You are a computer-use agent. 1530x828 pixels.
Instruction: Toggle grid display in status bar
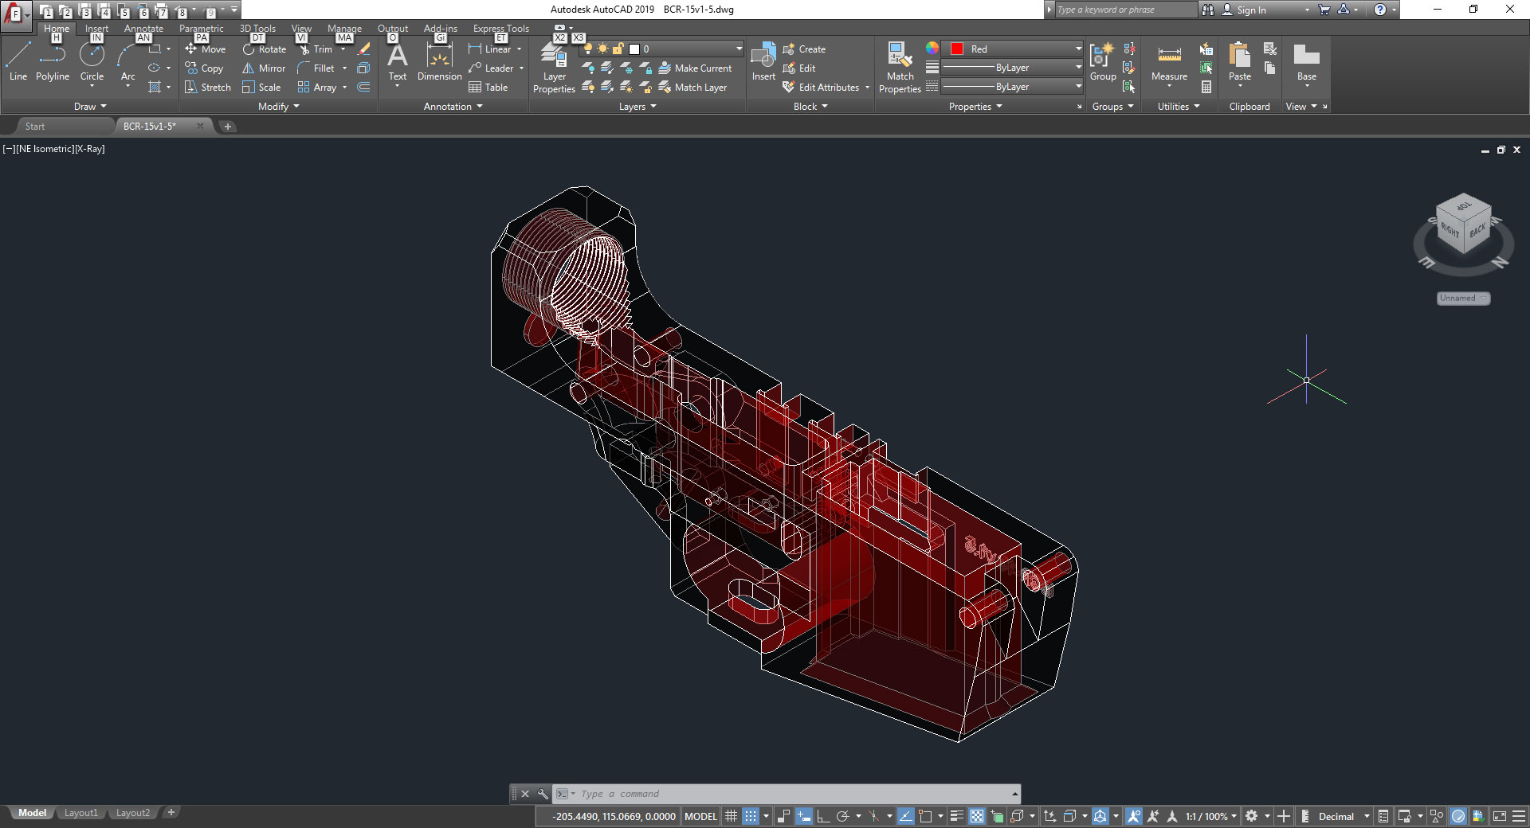click(x=731, y=816)
